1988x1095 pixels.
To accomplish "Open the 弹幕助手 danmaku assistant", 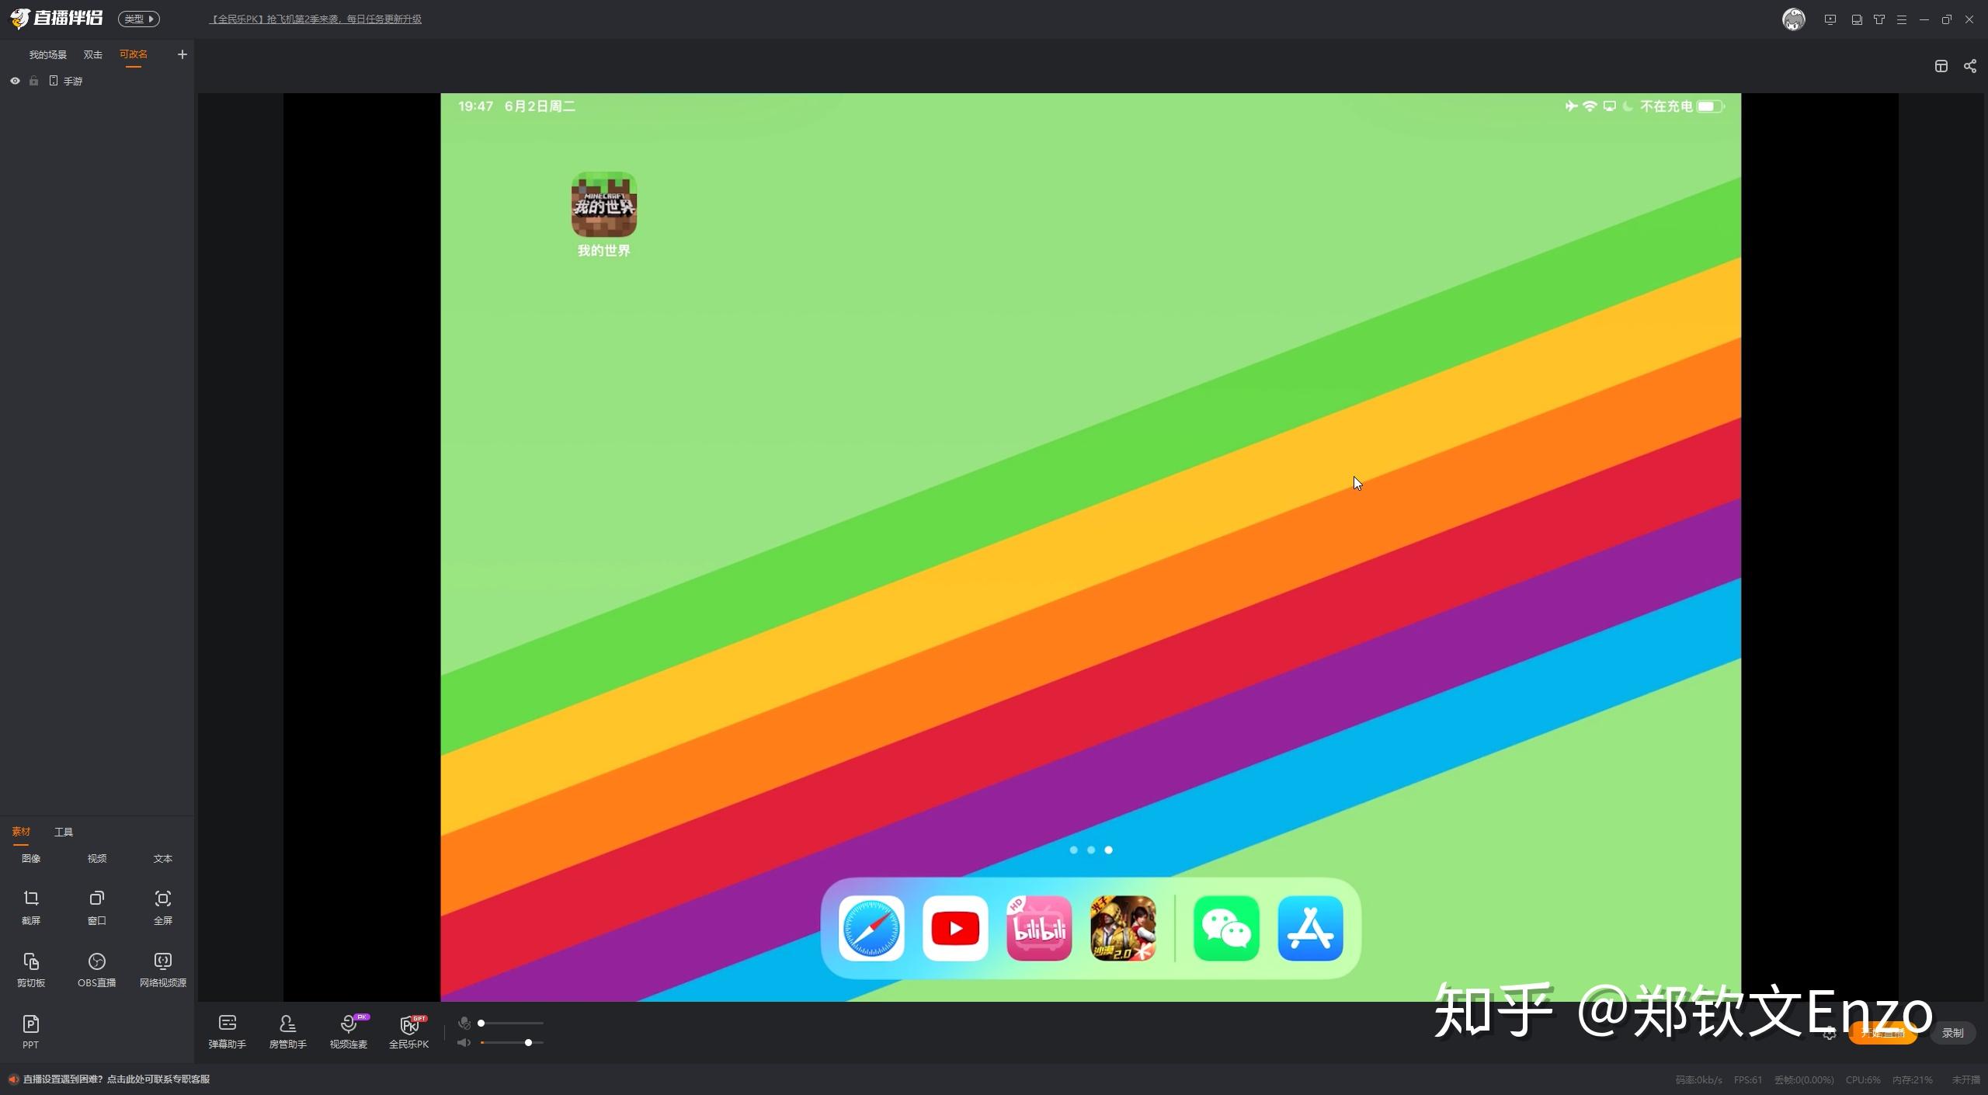I will point(228,1031).
